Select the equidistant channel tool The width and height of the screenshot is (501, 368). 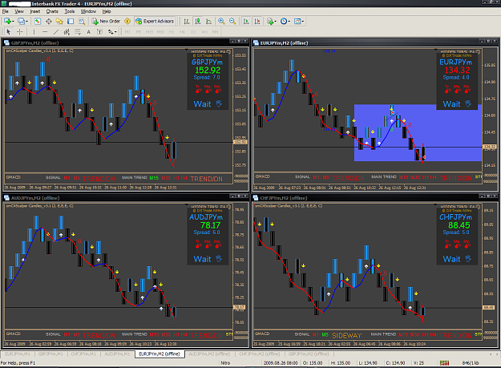point(67,31)
